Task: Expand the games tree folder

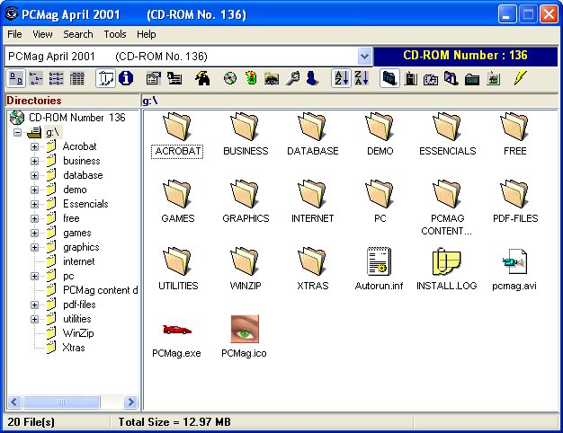Action: [x=34, y=233]
